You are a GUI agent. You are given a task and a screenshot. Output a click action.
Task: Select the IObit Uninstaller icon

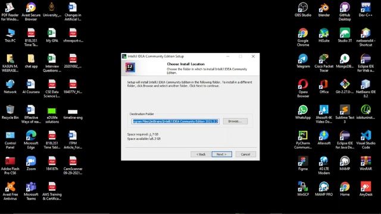366,112
